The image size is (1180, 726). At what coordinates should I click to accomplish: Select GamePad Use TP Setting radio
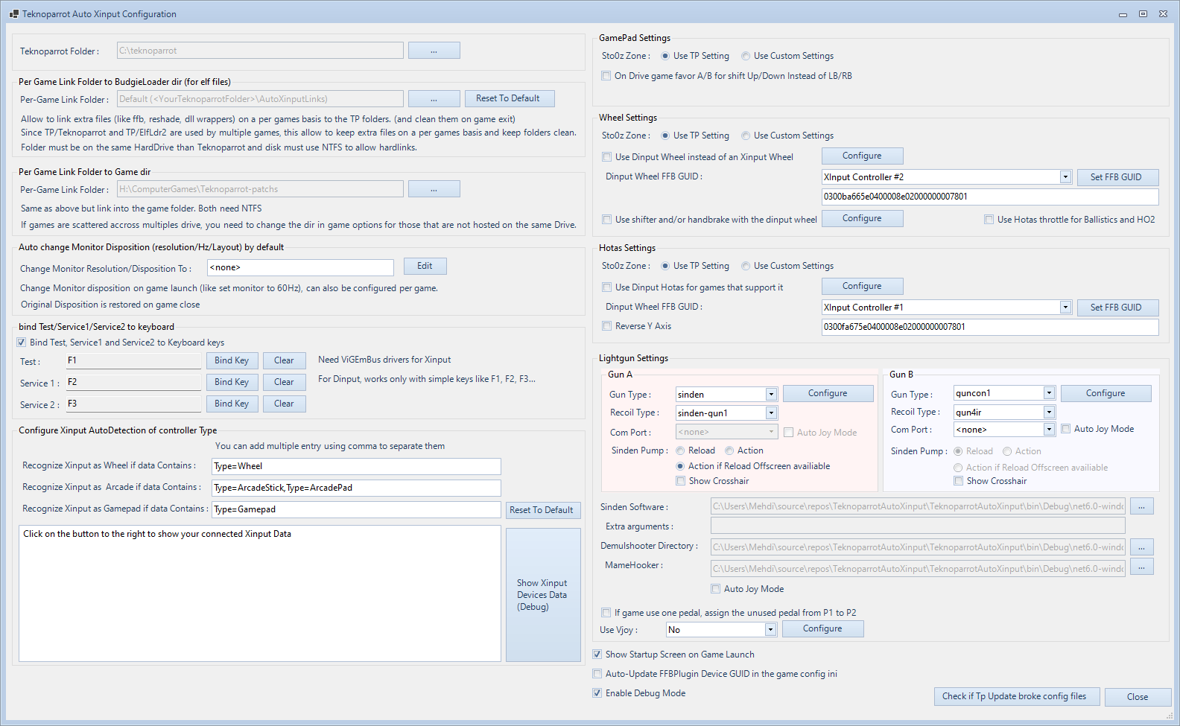(x=665, y=56)
